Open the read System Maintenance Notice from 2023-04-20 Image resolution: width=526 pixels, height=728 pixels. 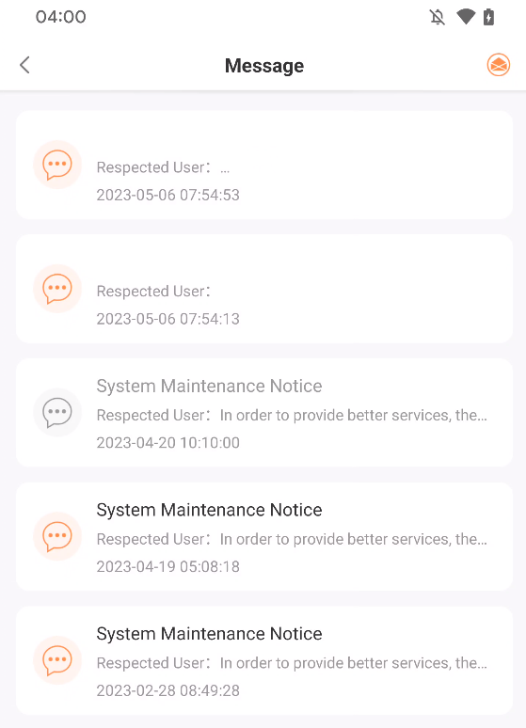264,413
